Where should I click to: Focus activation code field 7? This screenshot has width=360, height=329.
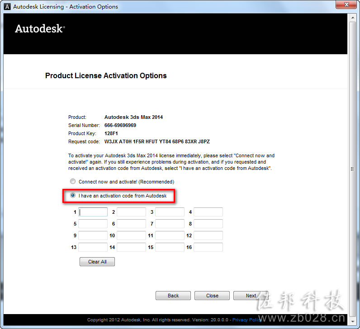point(170,224)
